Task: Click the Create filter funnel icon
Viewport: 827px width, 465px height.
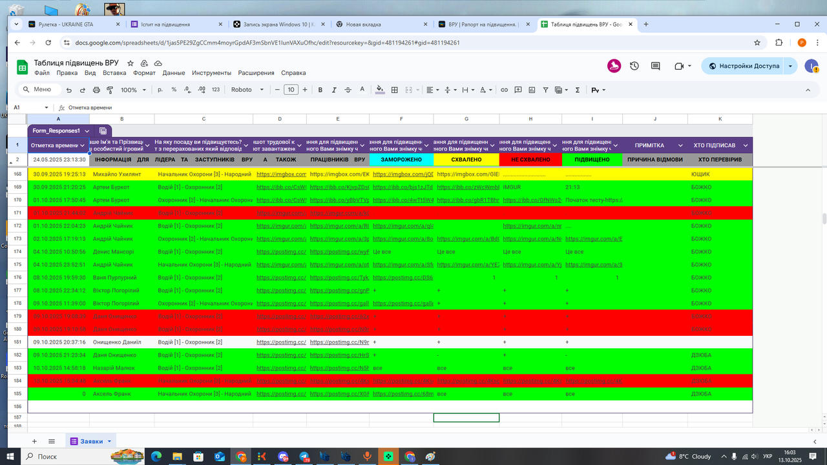Action: click(x=545, y=90)
